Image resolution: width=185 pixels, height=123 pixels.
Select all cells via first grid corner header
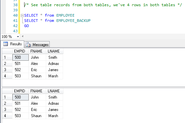click(x=7, y=51)
